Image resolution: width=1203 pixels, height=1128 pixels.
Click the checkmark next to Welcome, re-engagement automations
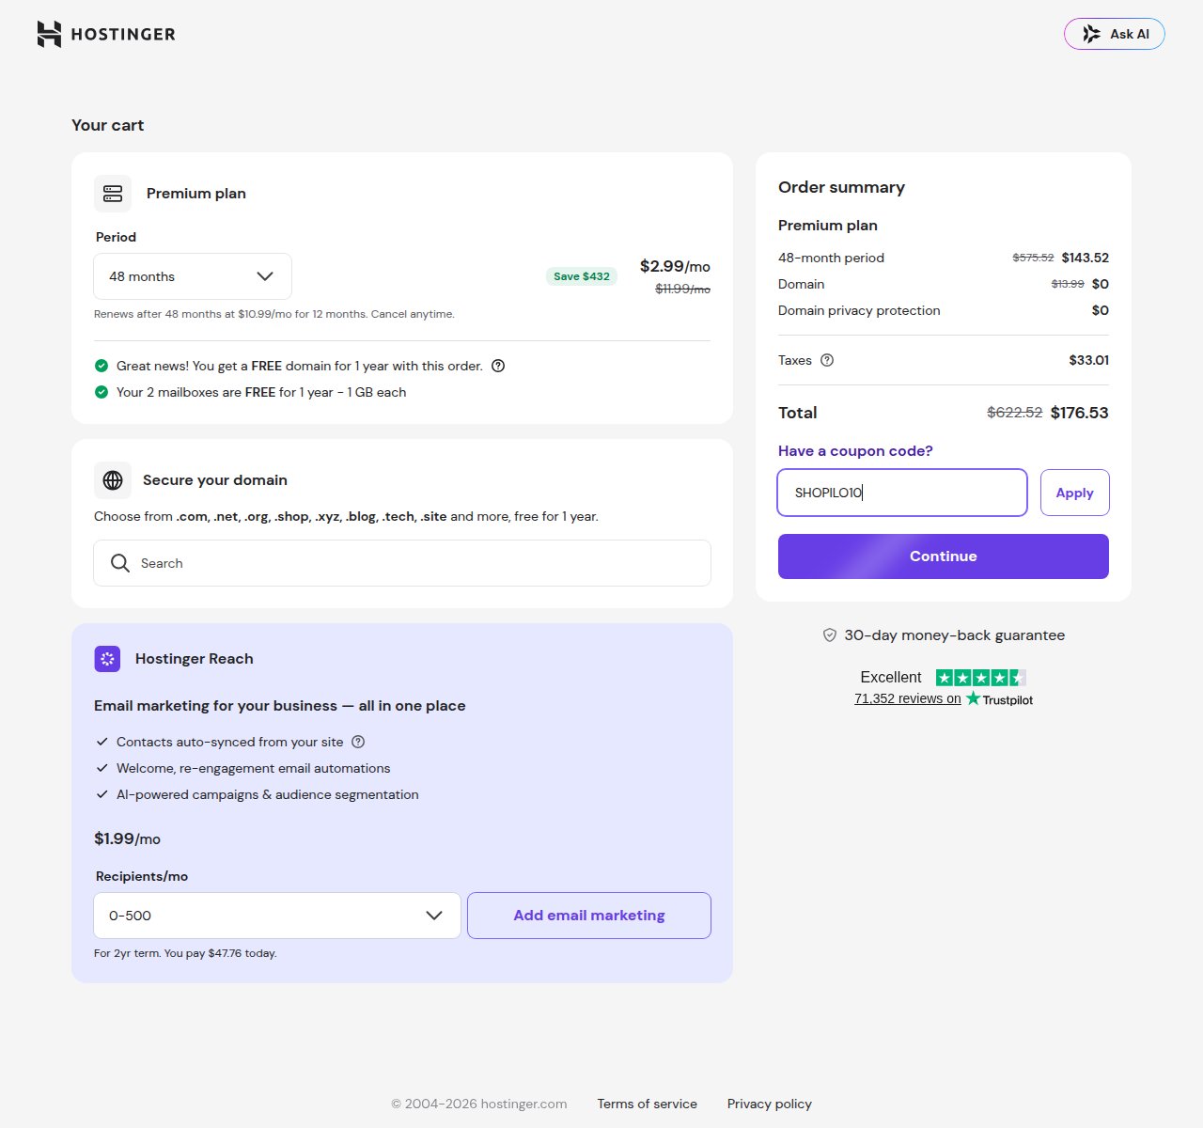click(x=102, y=768)
